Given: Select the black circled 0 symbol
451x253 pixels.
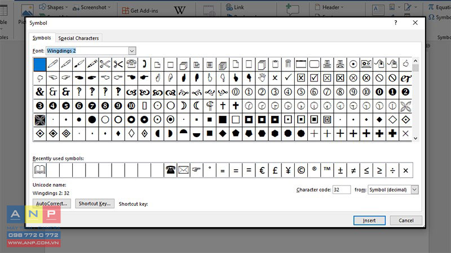Looking at the screenshot, I should point(379,92).
